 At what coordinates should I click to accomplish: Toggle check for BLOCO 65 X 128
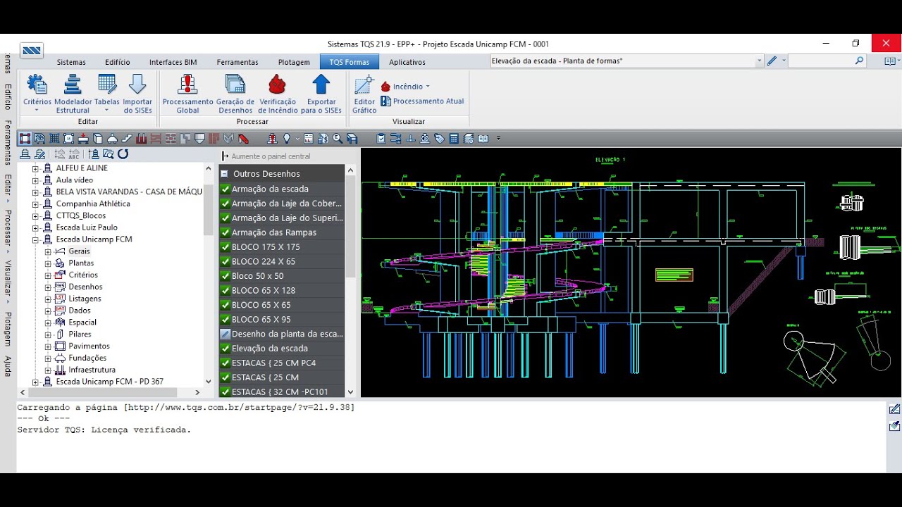click(x=225, y=290)
